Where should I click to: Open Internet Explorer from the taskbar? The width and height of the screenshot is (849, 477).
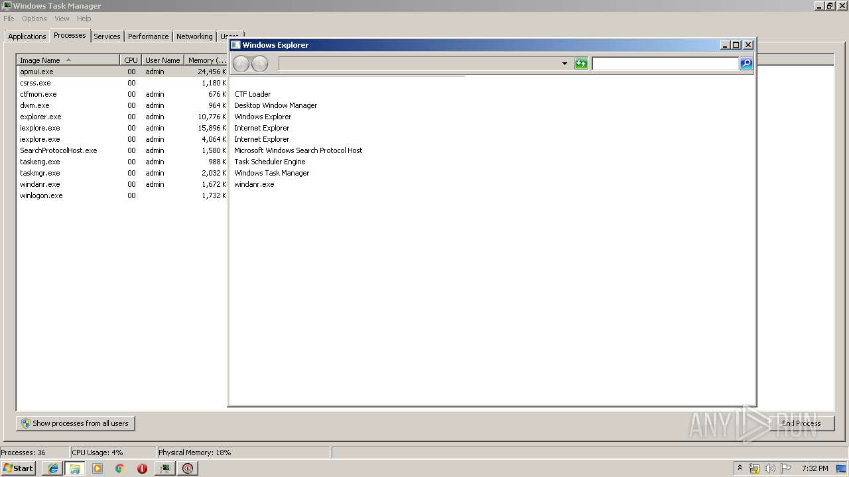click(53, 468)
